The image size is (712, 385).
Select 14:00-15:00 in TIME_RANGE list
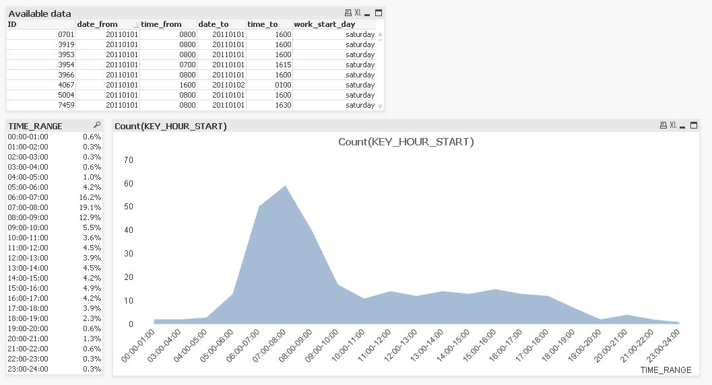click(55, 278)
